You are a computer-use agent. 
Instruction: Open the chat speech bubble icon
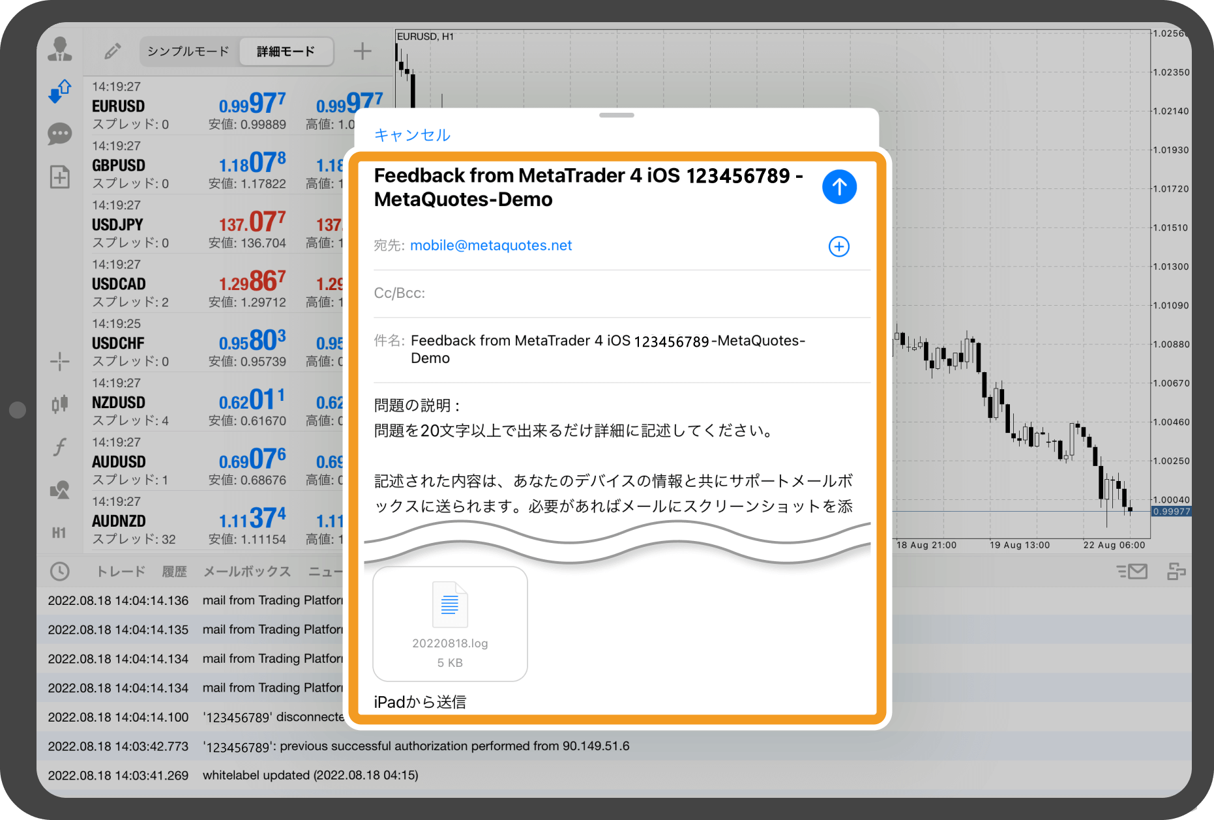[59, 134]
